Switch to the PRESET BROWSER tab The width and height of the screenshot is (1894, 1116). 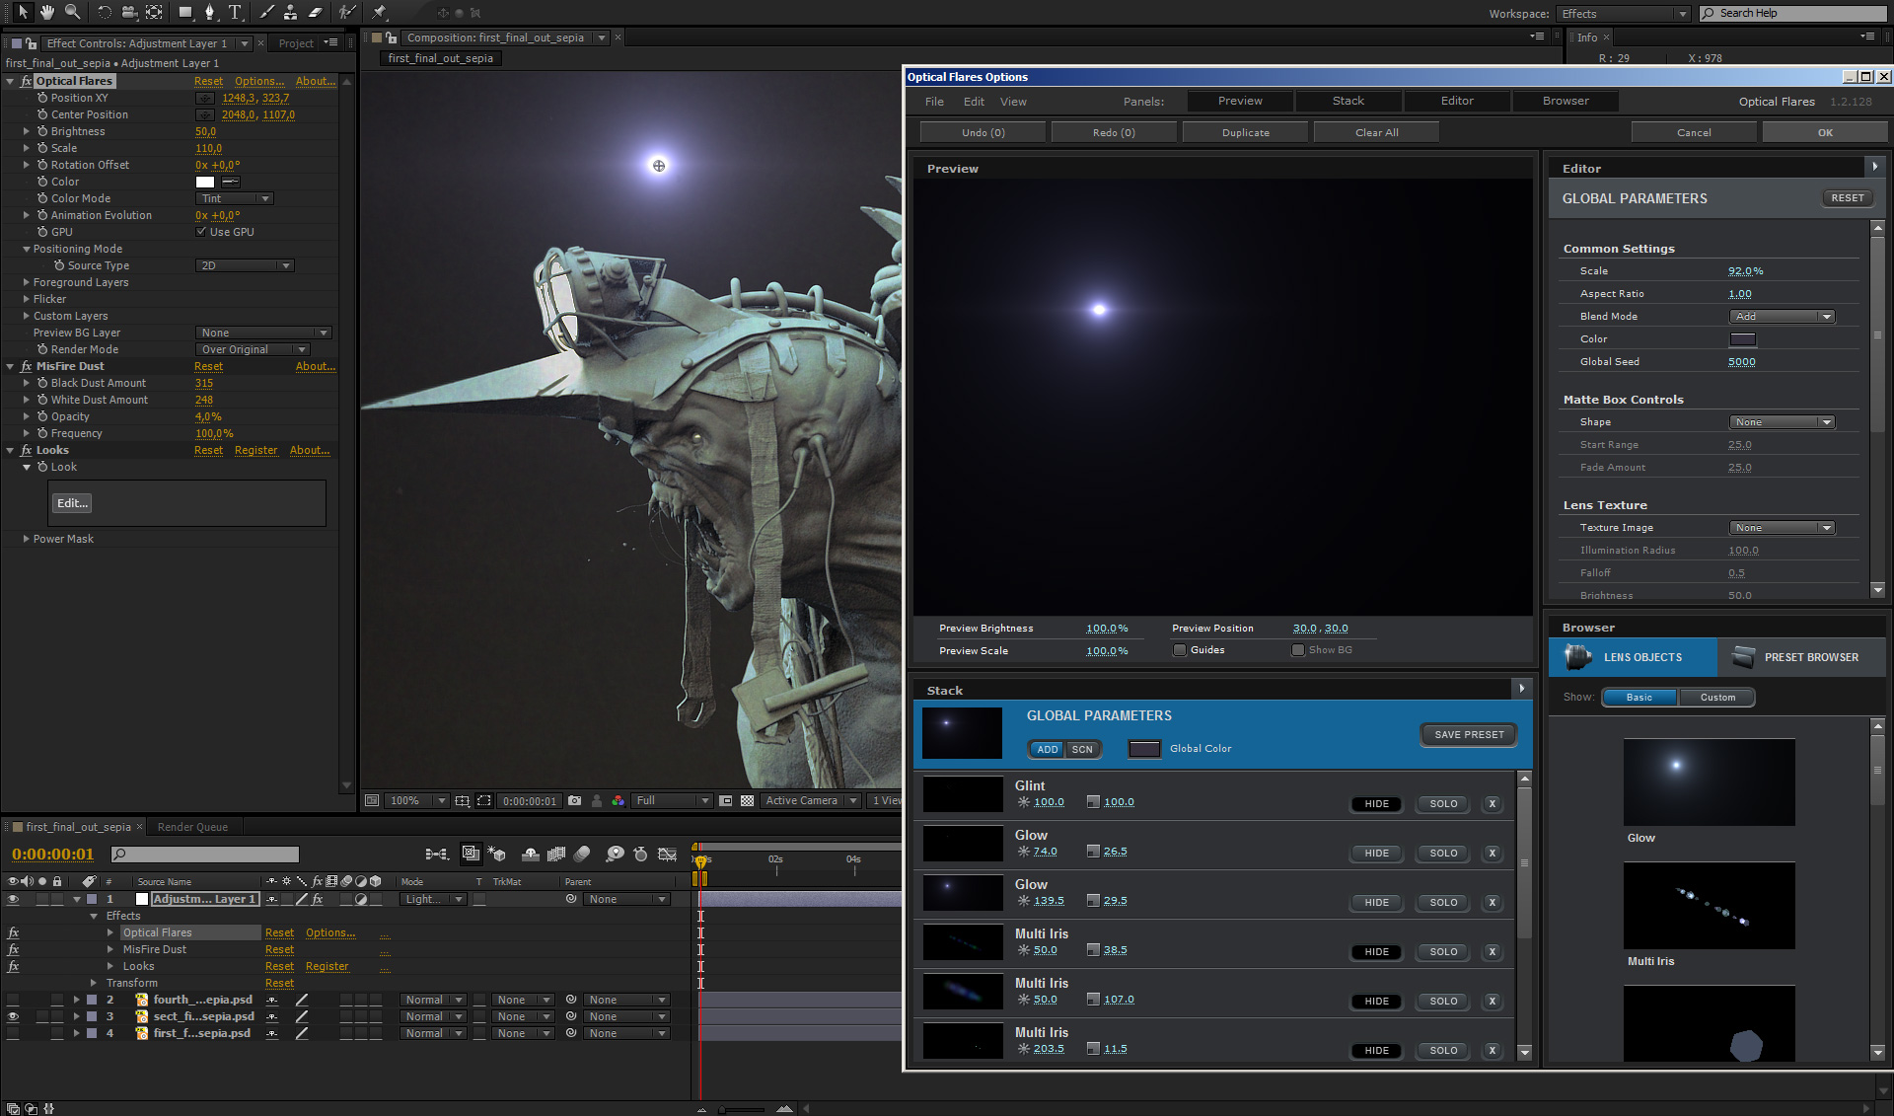point(1801,657)
